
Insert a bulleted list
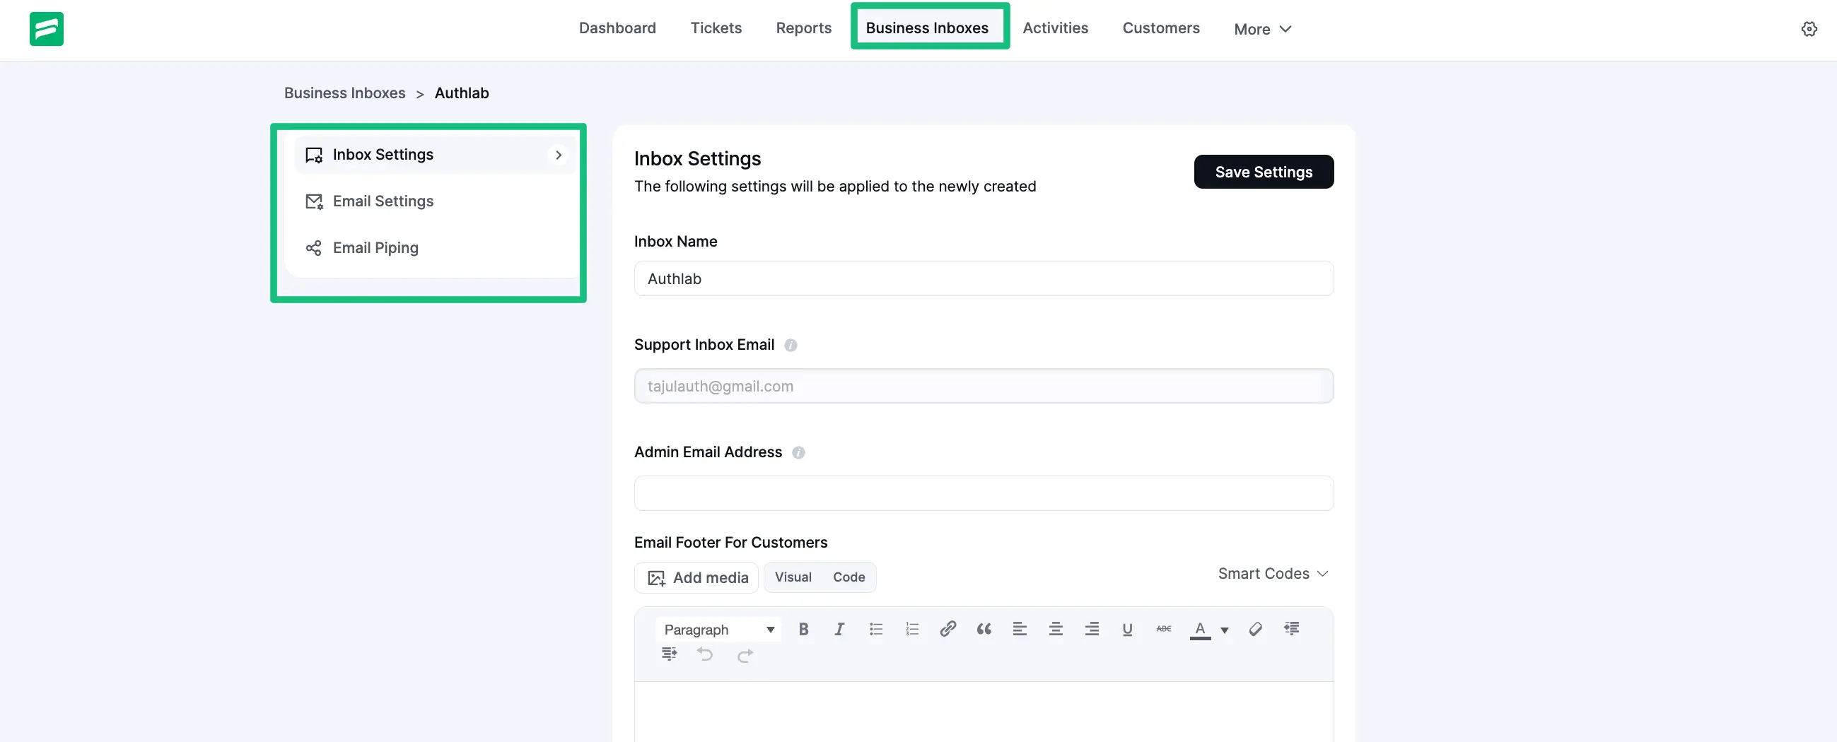[875, 630]
